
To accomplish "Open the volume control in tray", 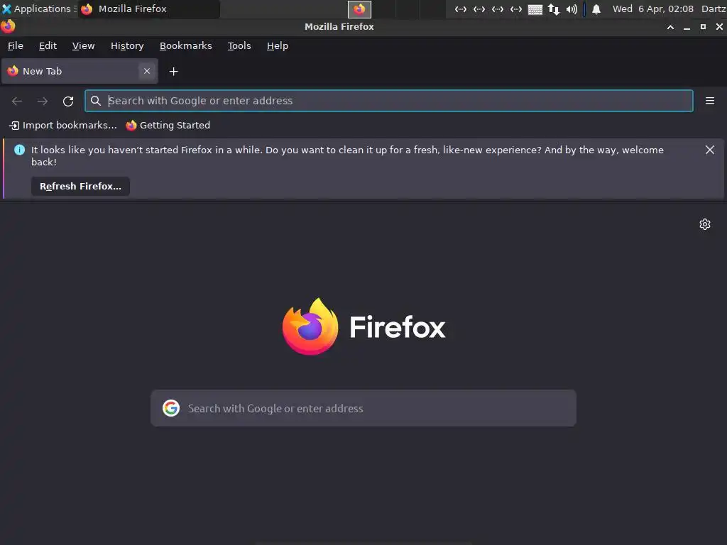I will (x=572, y=9).
